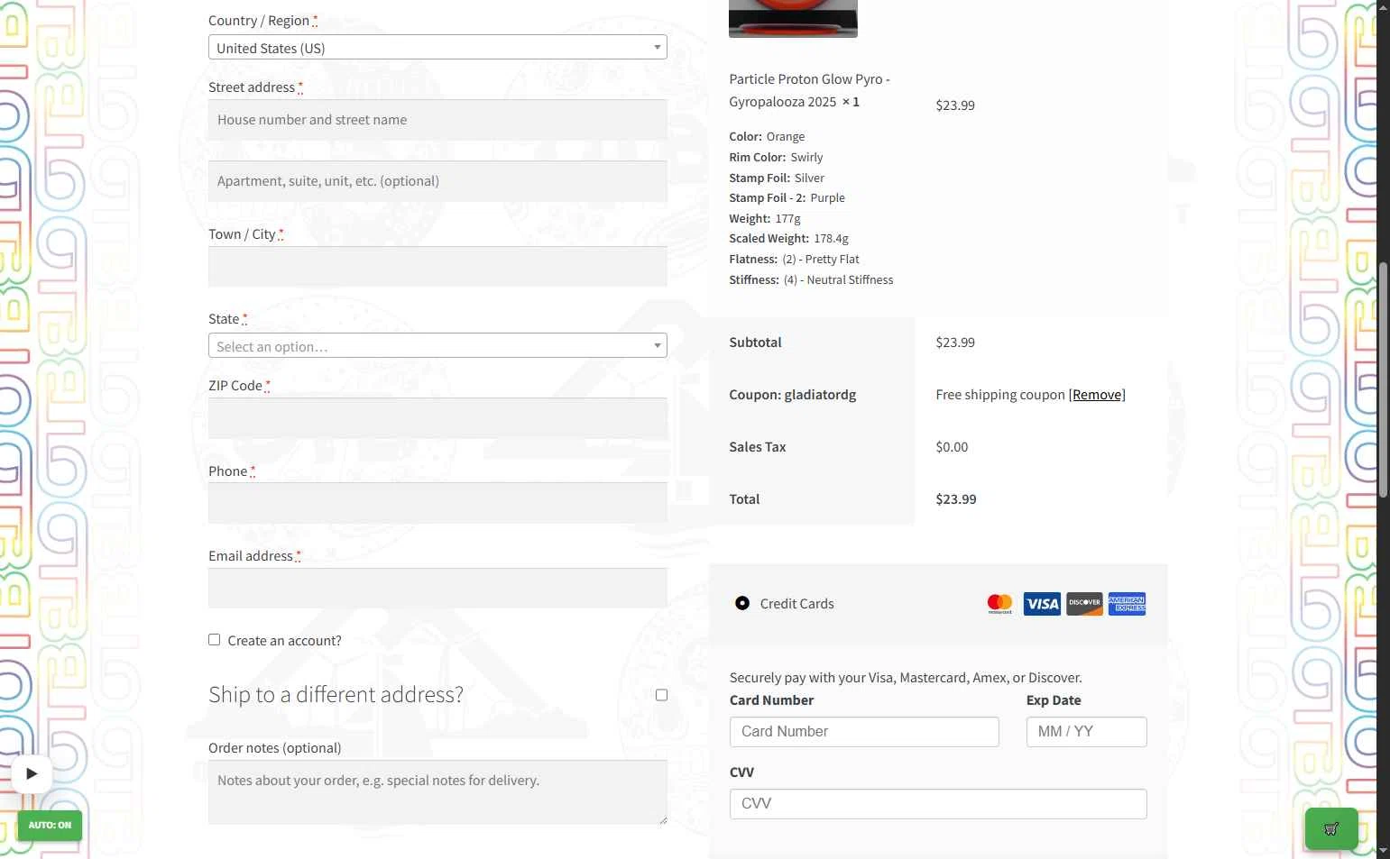1390x859 pixels.
Task: Click the Mastercard logo icon
Action: [999, 604]
